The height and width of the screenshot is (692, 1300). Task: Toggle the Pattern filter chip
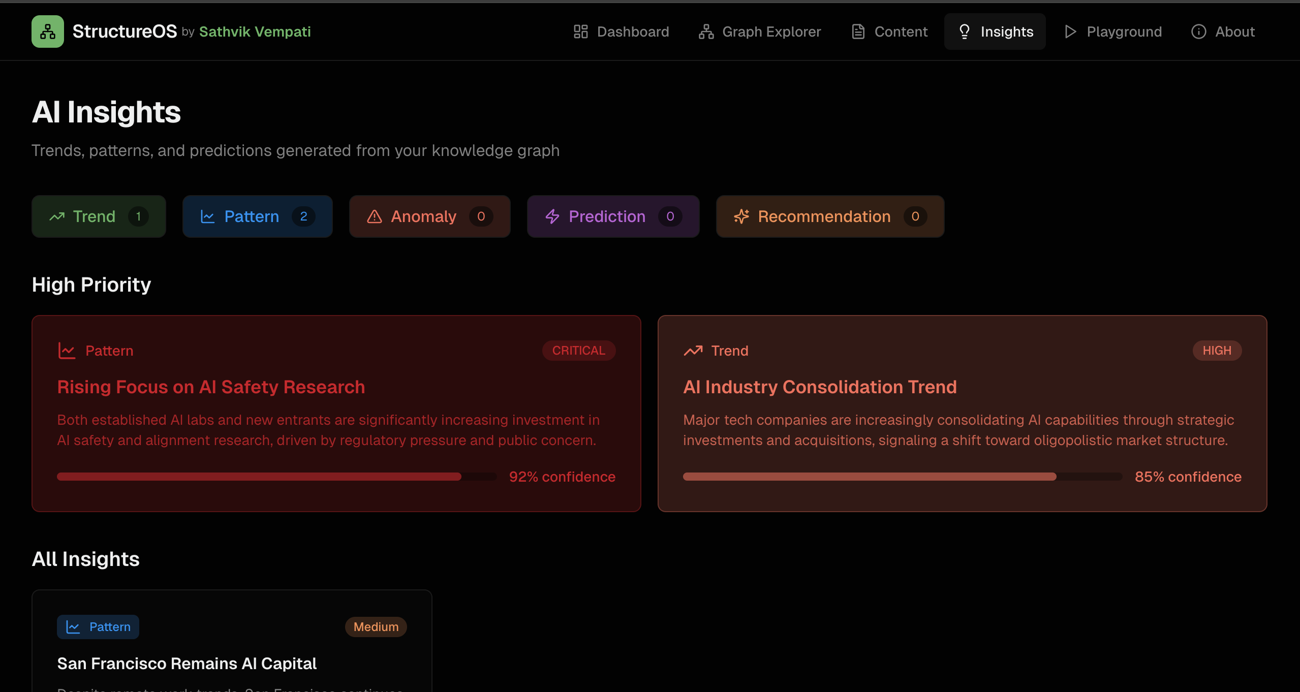(x=257, y=216)
